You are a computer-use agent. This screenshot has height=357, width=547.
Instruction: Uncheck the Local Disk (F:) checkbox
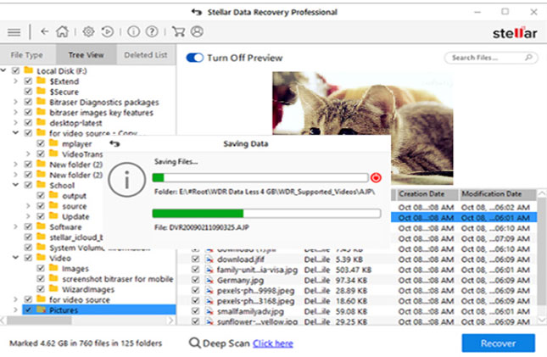point(16,71)
